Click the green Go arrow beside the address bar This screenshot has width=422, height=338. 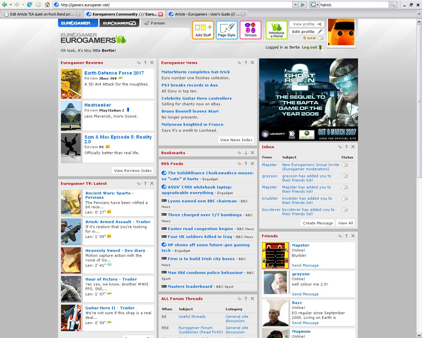point(303,5)
